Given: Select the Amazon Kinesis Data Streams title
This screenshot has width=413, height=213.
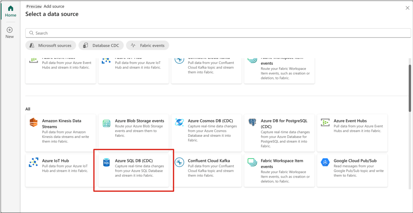Looking at the screenshot, I should point(62,124).
